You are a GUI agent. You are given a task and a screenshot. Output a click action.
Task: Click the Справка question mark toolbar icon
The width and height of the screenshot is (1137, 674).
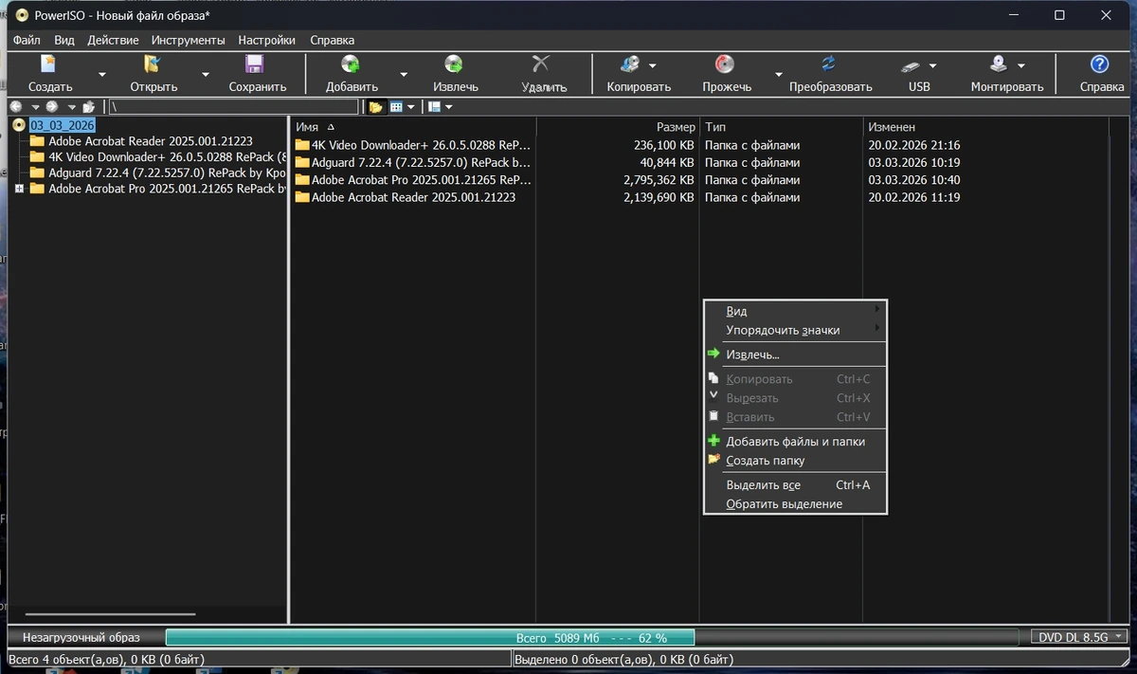pos(1100,64)
